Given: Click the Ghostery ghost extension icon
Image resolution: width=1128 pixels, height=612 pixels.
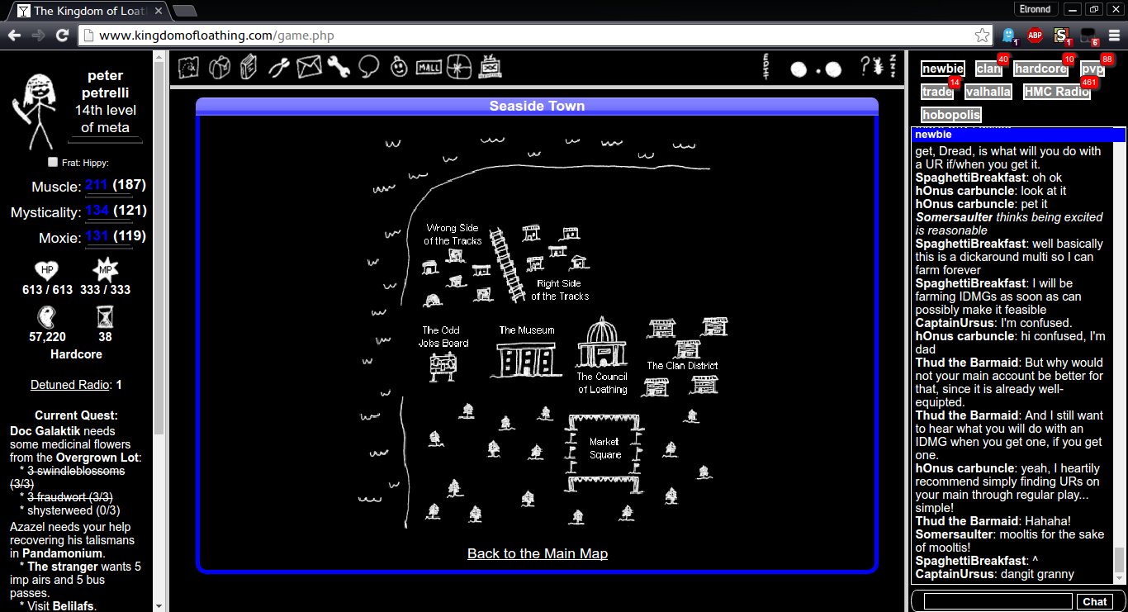Looking at the screenshot, I should 1008,36.
